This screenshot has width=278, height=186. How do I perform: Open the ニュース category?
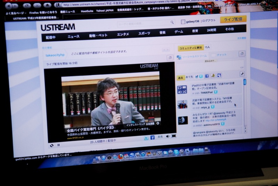(73, 36)
